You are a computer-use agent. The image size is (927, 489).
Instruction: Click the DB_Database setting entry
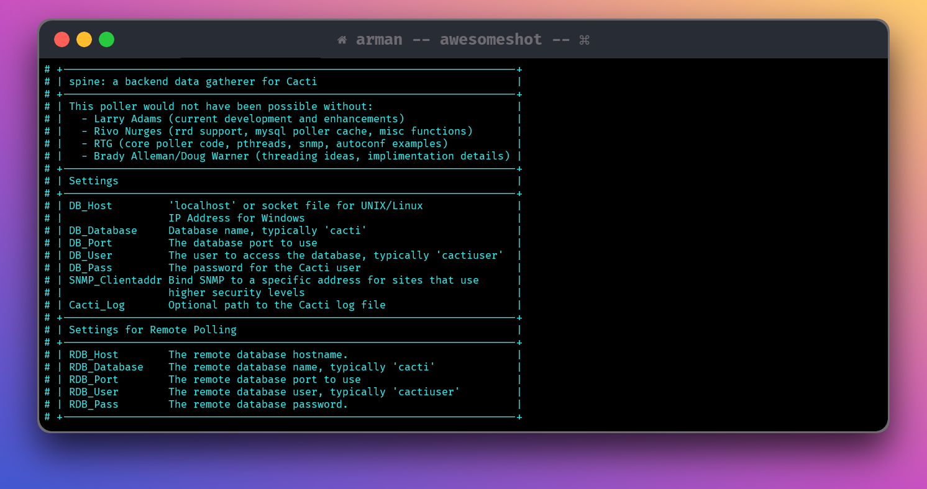103,230
